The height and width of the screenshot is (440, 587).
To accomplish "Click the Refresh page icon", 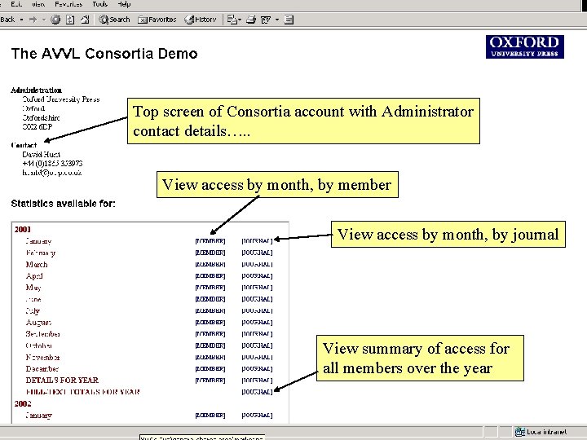I will (x=70, y=20).
